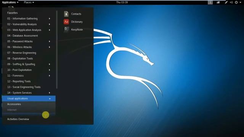The image size is (244, 137).
Task: Open 11 - Forensics category
Action: click(15, 76)
